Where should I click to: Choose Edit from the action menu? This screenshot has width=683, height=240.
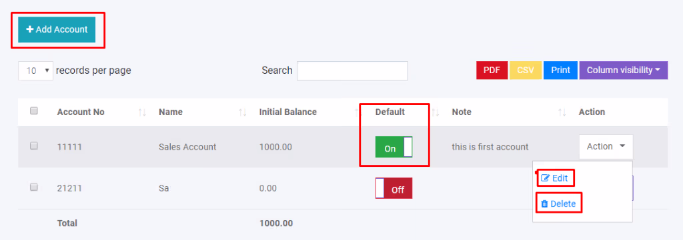[x=554, y=178]
